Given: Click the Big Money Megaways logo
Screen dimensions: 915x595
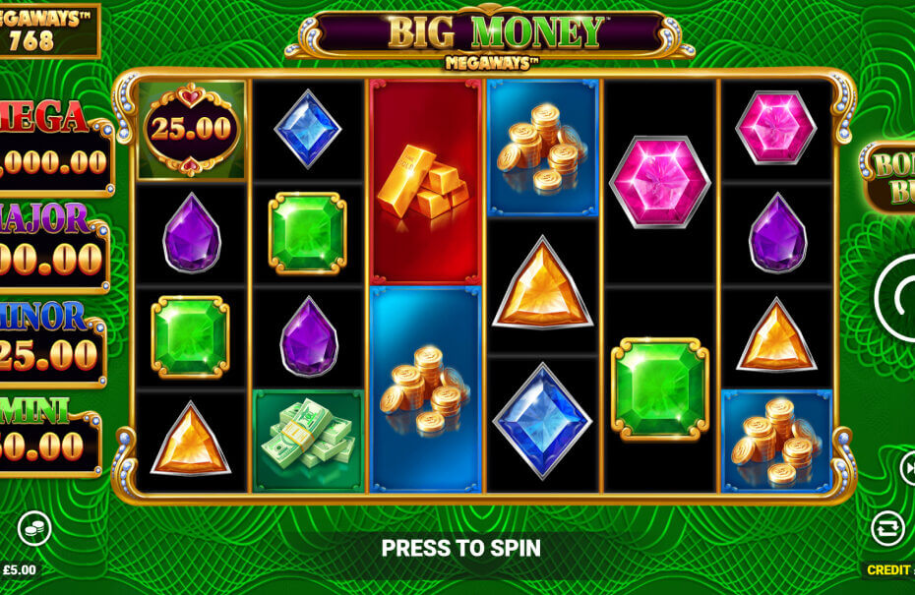Looking at the screenshot, I should (x=491, y=37).
